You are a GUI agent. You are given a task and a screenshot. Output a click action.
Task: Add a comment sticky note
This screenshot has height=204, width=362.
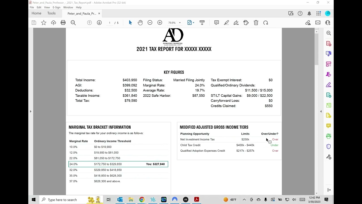tap(217, 23)
